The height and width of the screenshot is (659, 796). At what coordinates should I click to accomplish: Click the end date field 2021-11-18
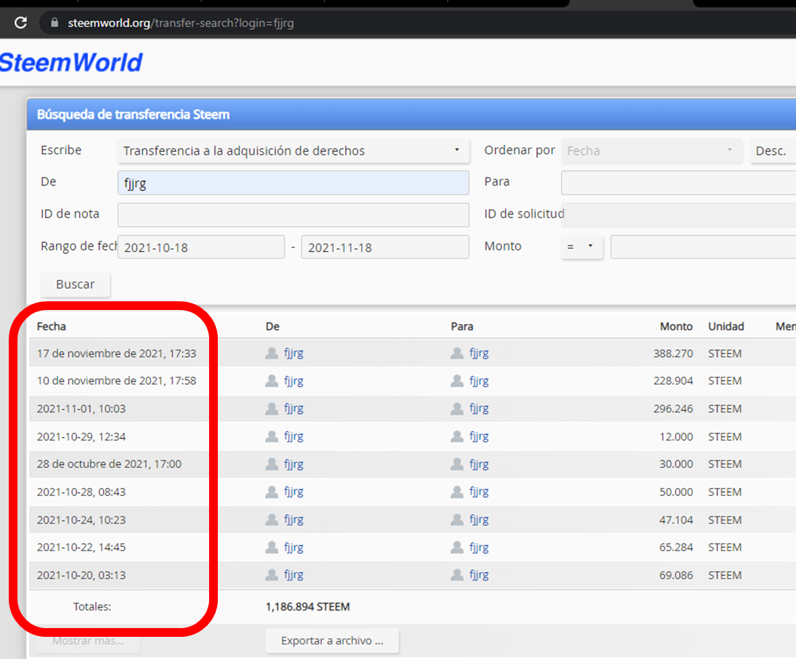tap(385, 247)
